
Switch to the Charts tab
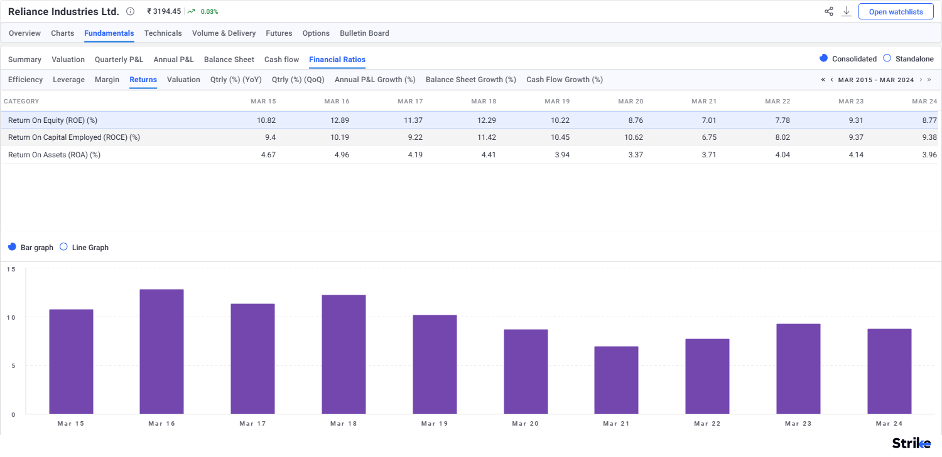point(62,33)
